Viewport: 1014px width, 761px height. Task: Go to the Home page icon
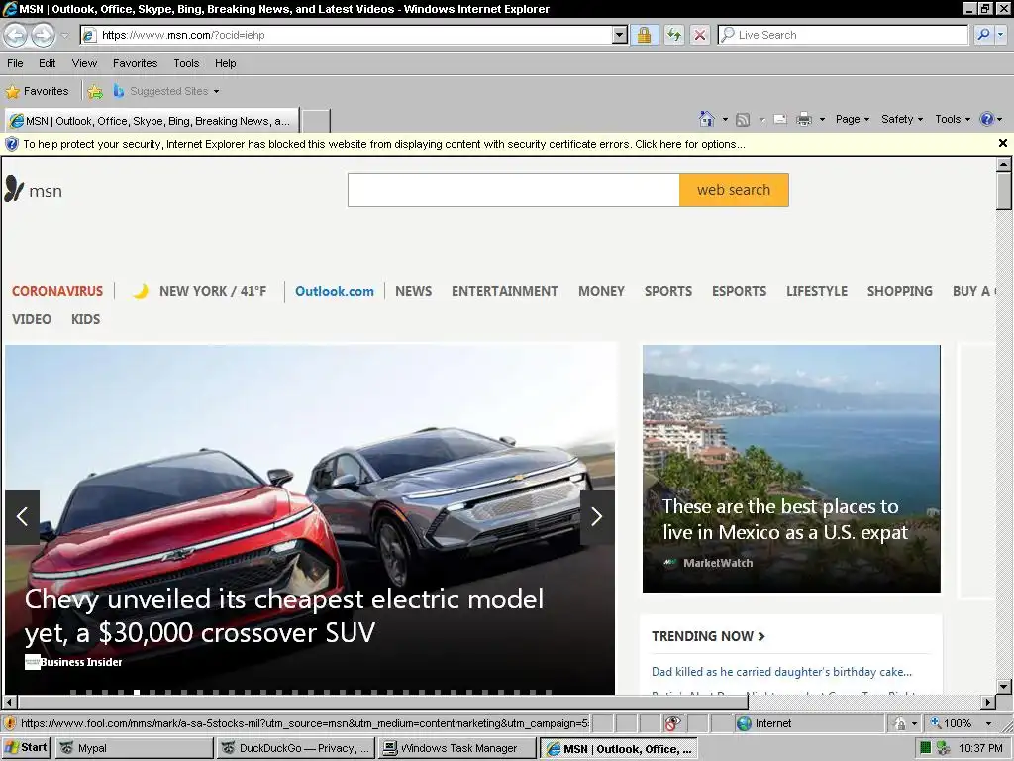click(707, 119)
